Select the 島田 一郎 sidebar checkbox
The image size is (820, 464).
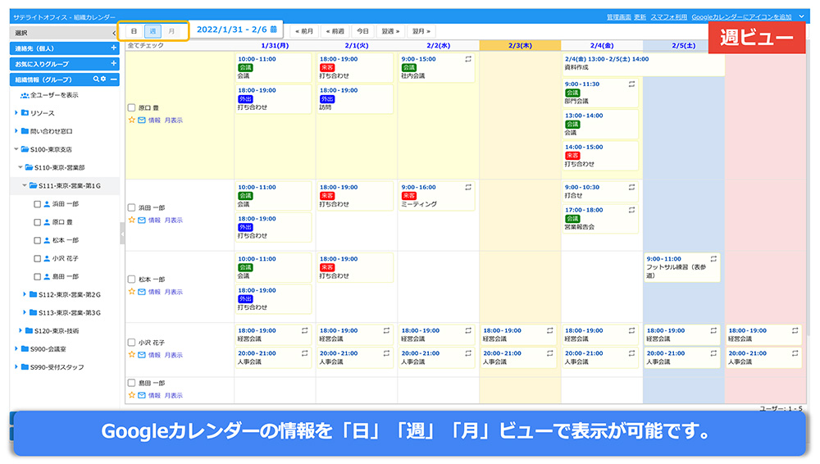[37, 277]
